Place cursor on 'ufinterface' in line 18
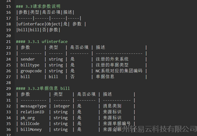197x136 pixels. point(31,24)
